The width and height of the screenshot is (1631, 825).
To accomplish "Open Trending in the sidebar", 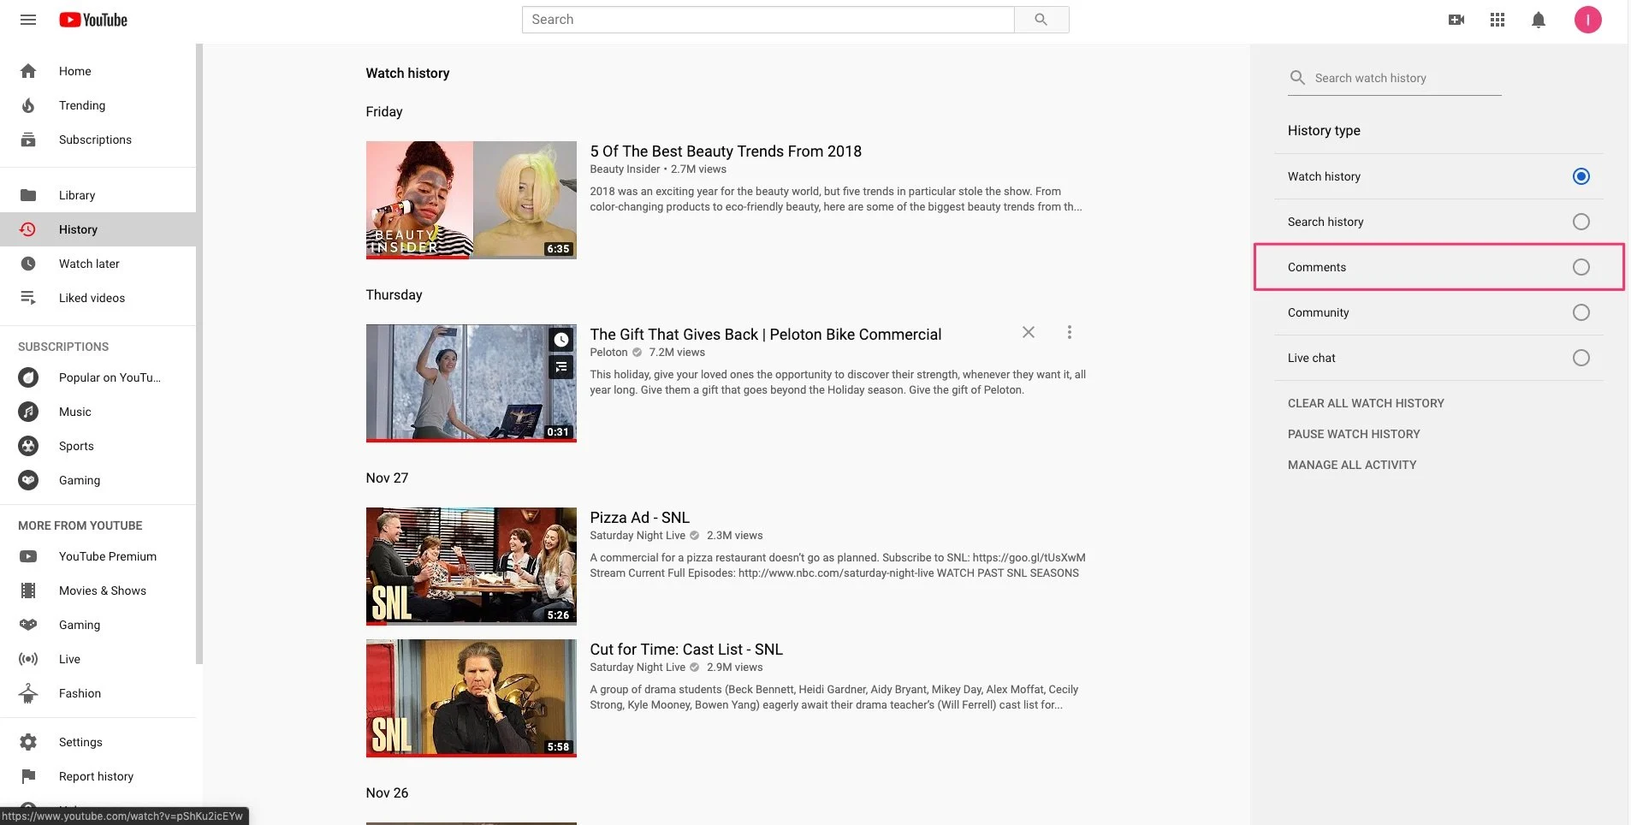I will [x=82, y=105].
